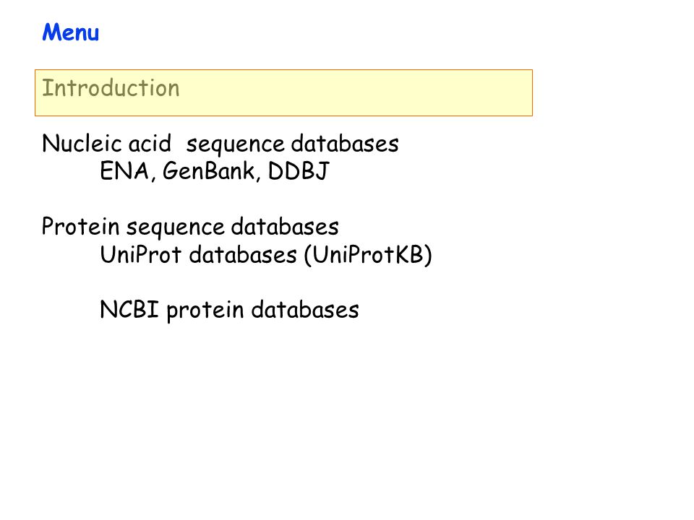Click the "(UniProtKB)" text
This screenshot has height=520, width=694.
pos(368,255)
